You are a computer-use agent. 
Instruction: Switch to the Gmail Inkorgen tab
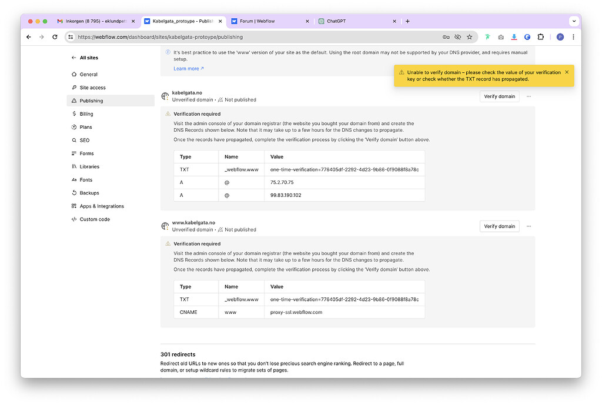(96, 21)
